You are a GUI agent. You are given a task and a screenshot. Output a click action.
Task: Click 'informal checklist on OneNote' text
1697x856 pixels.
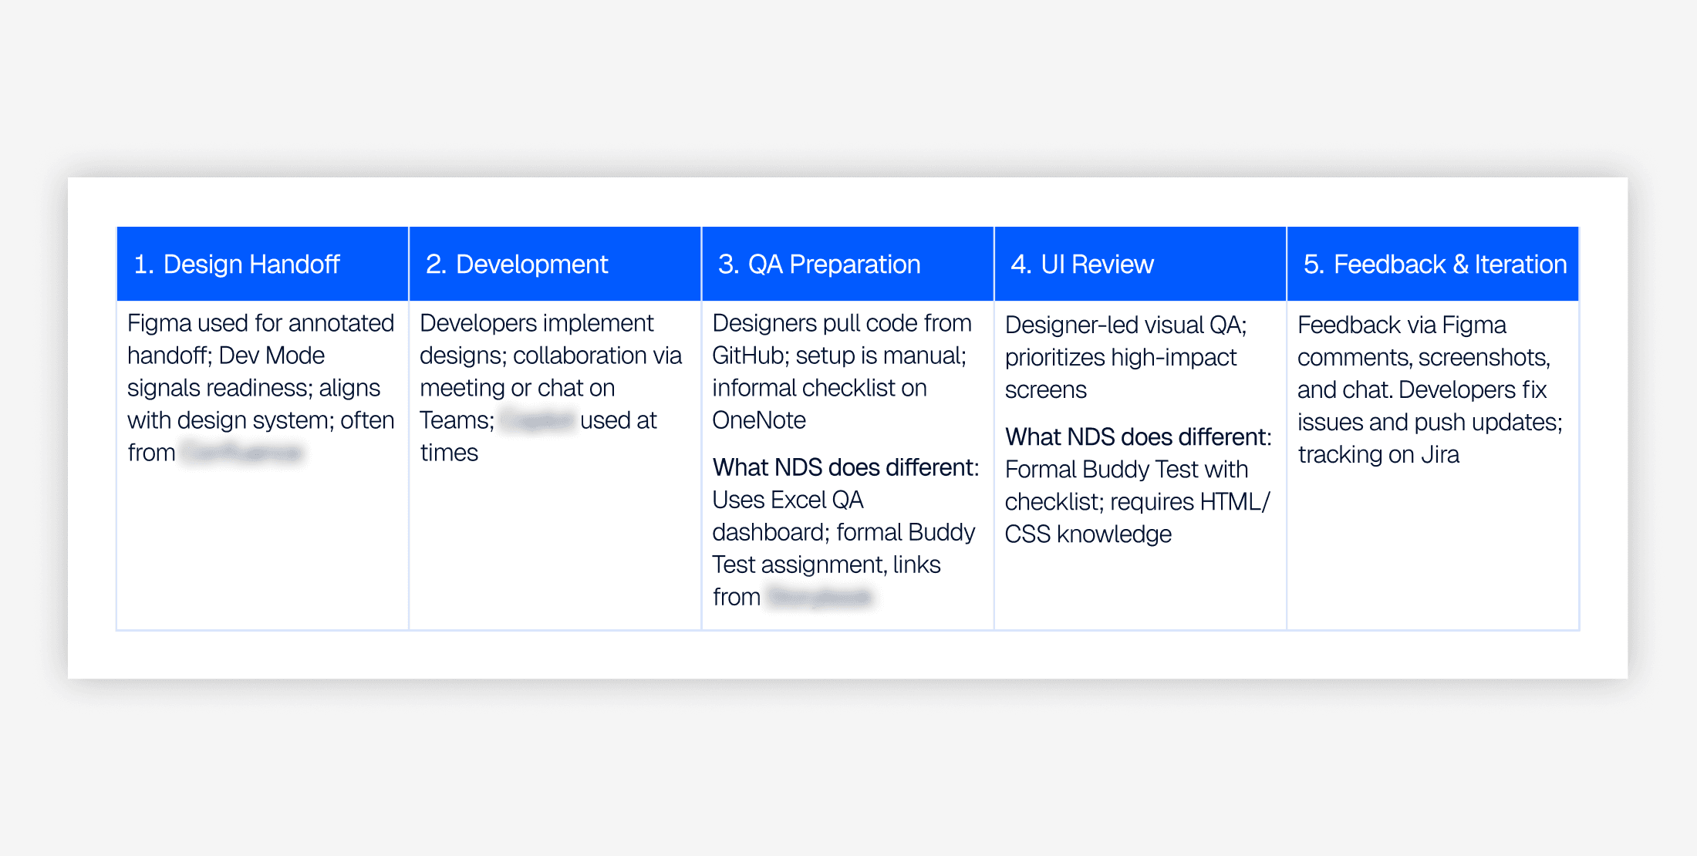click(819, 388)
